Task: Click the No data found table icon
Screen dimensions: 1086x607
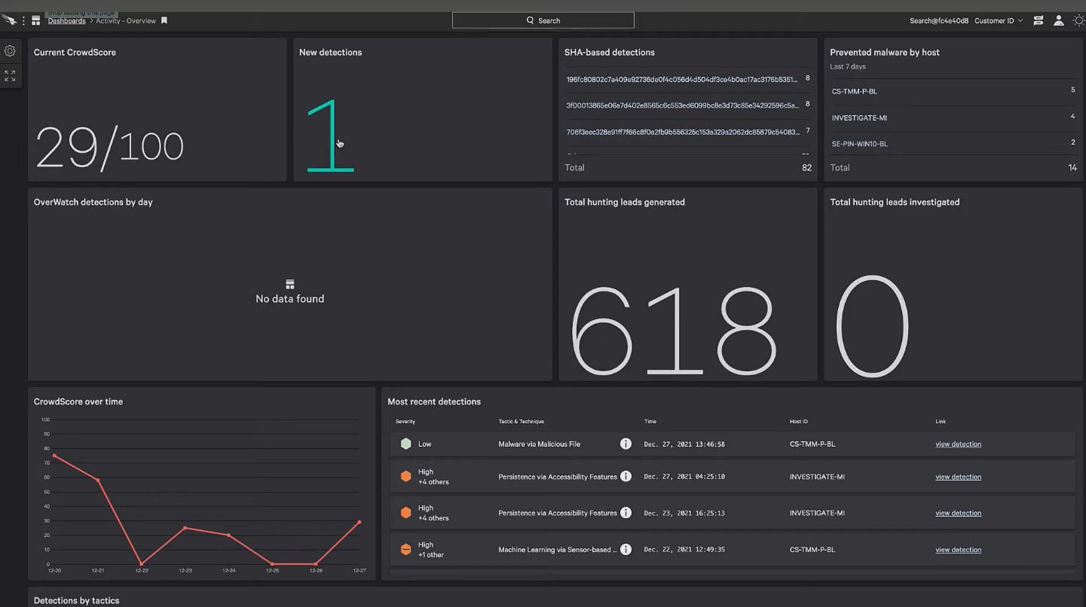Action: [x=290, y=284]
